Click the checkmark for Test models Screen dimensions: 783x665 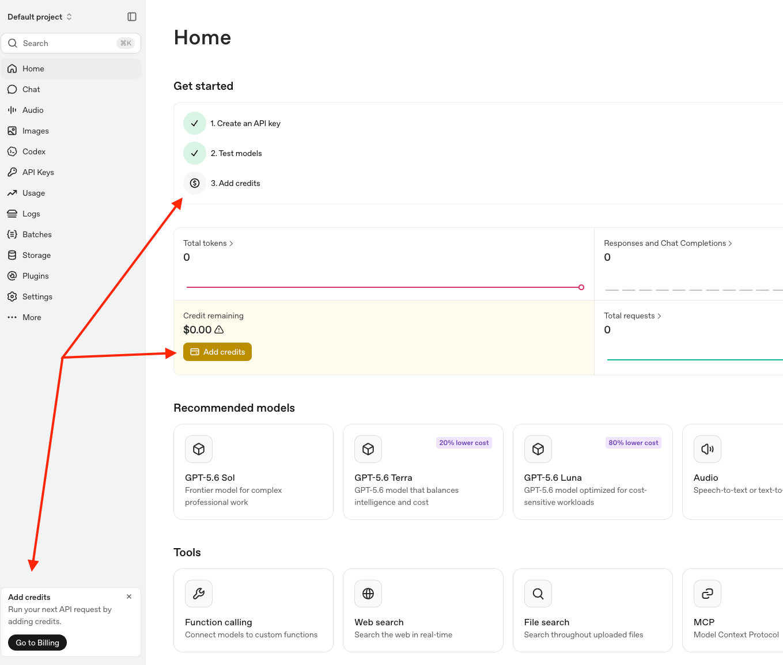point(195,153)
